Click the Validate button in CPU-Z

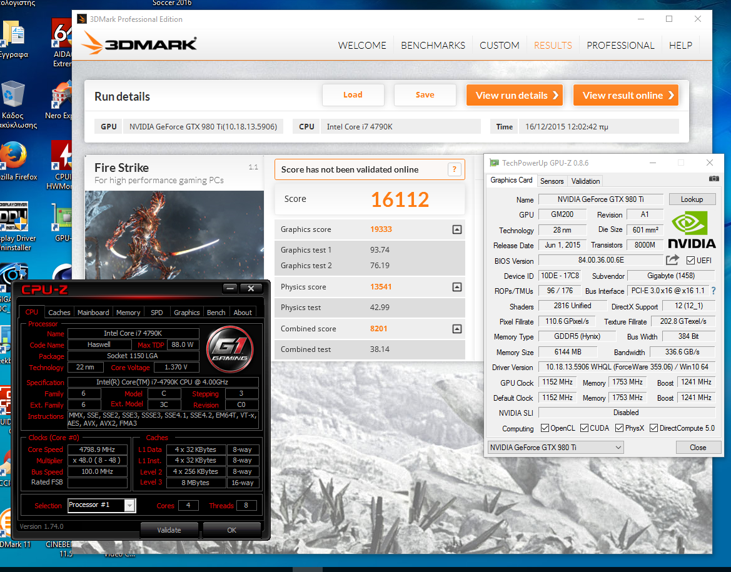169,530
